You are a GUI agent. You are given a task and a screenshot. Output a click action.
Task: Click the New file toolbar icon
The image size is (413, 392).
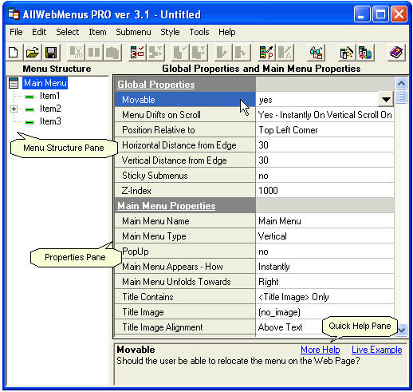click(14, 52)
